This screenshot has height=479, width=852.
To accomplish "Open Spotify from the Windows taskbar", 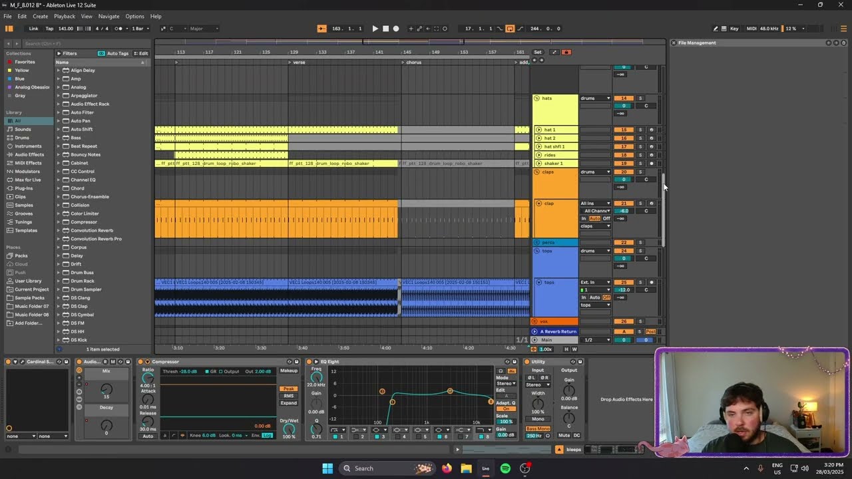I will [x=505, y=468].
